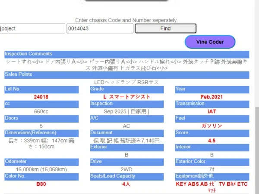Image resolution: width=259 pixels, height=194 pixels.
Task: Click the lot number value 24018
Action: coord(41,97)
